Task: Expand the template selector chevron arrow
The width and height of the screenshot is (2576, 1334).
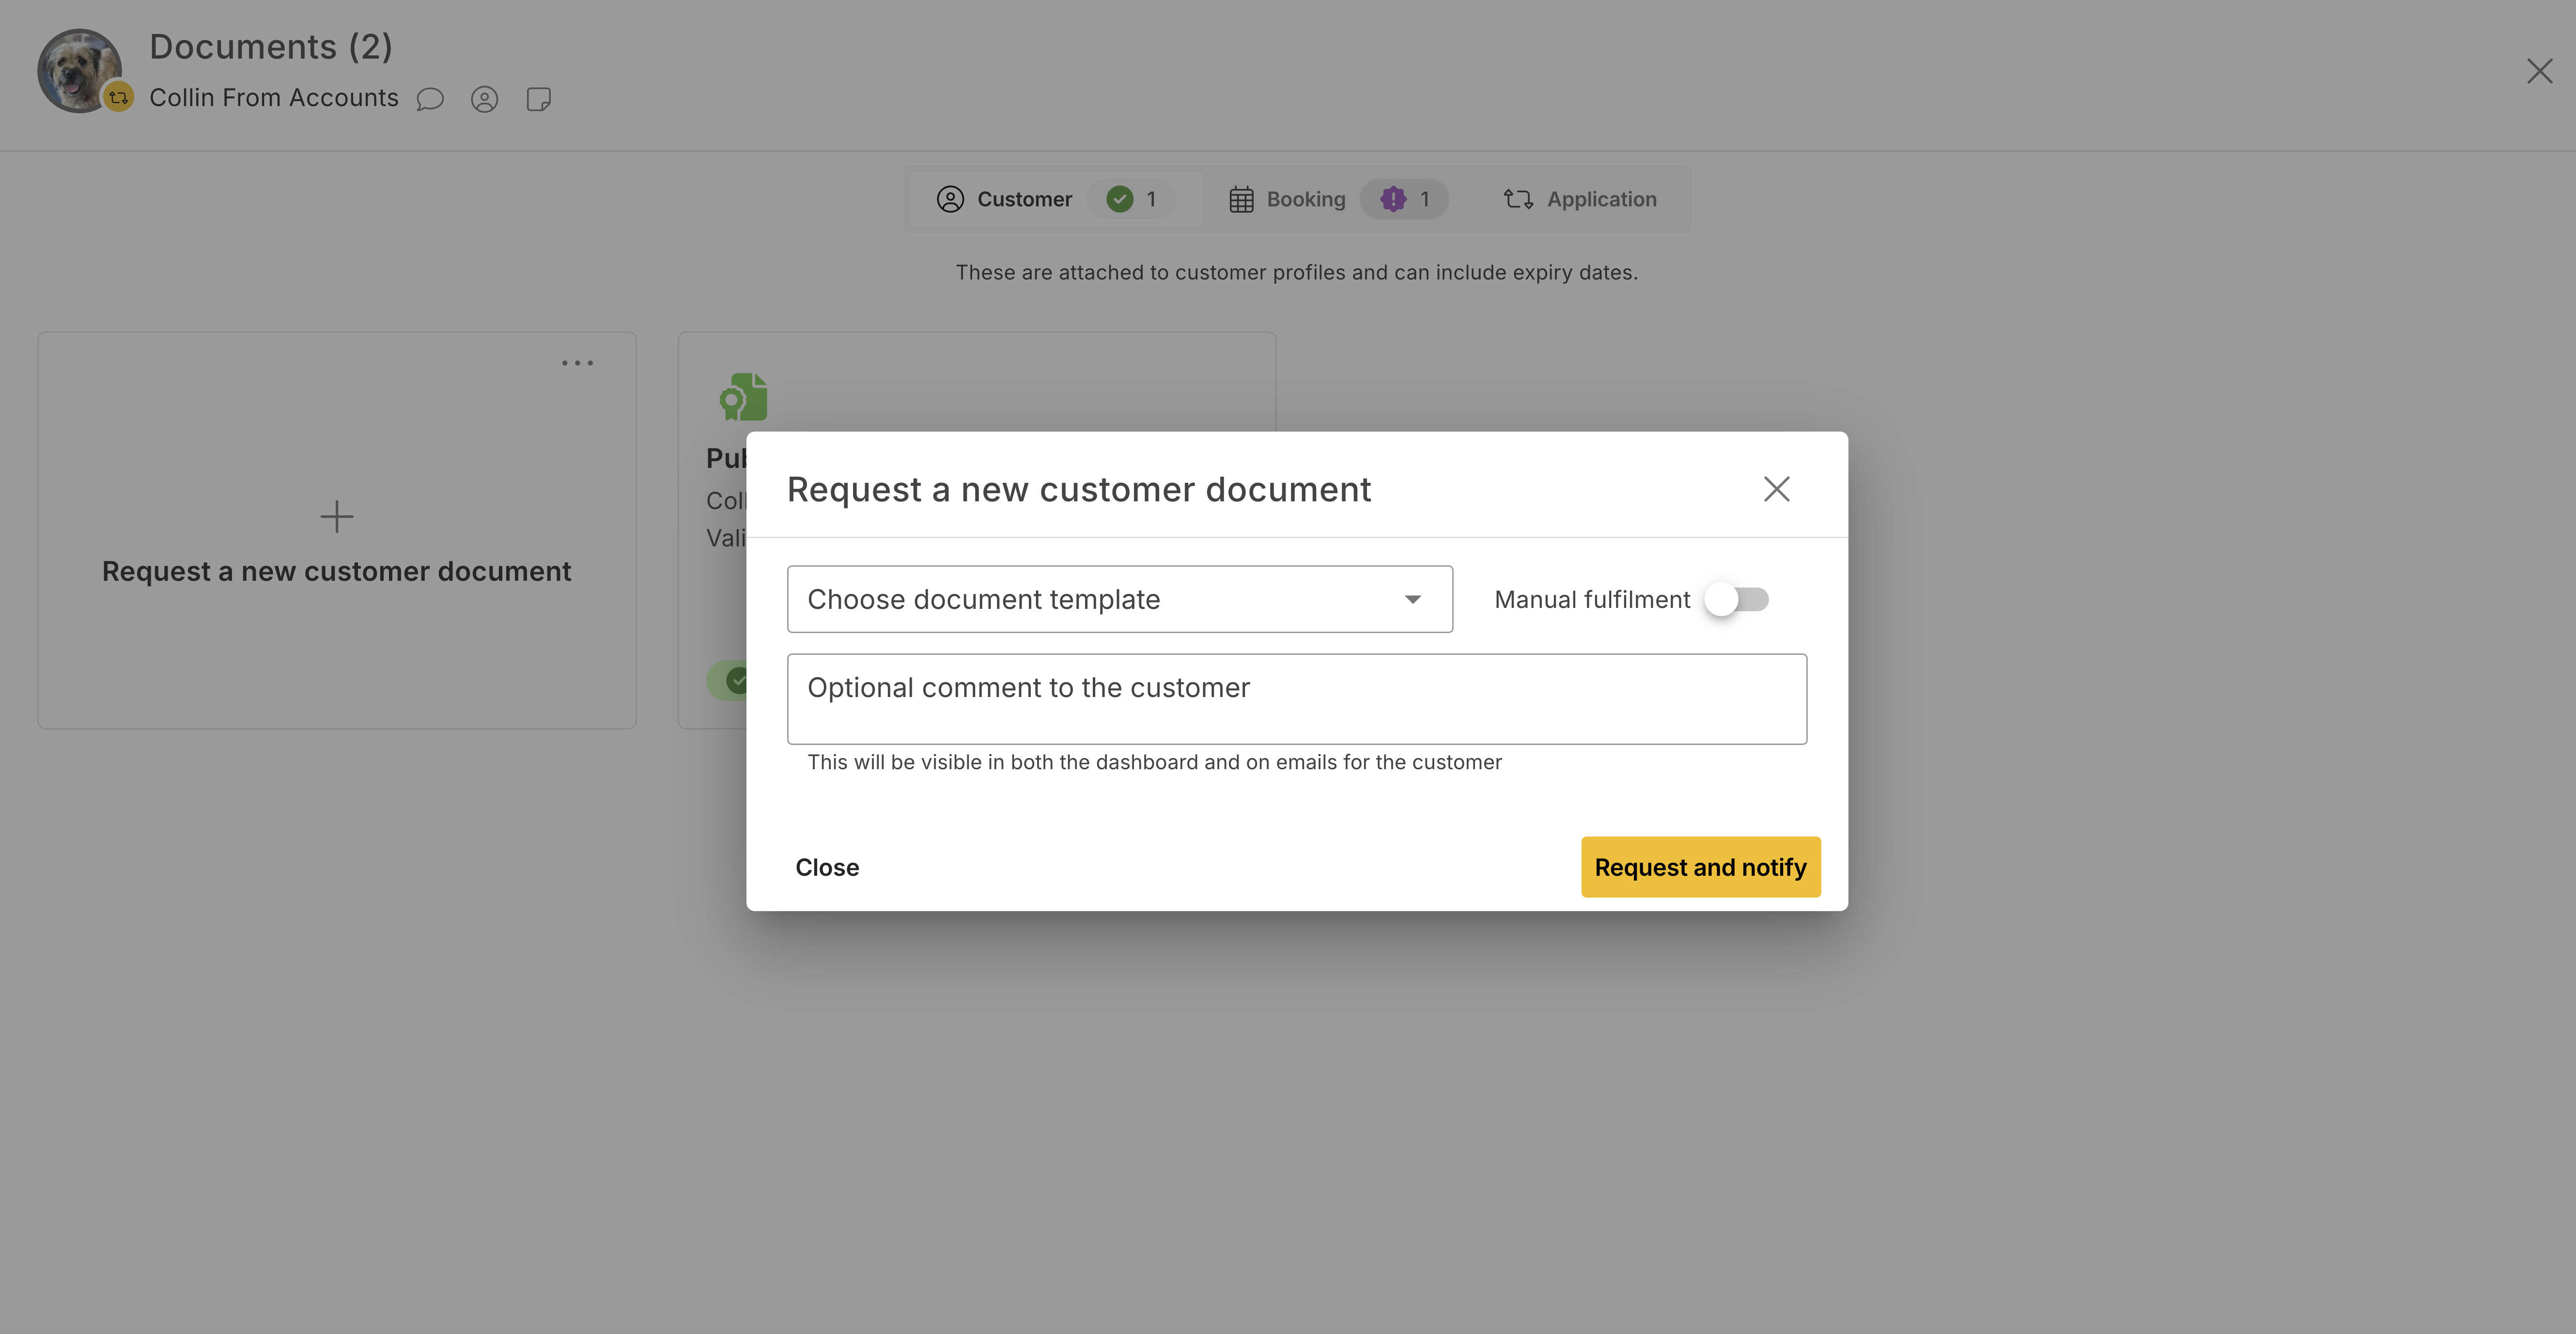Action: (x=1413, y=599)
